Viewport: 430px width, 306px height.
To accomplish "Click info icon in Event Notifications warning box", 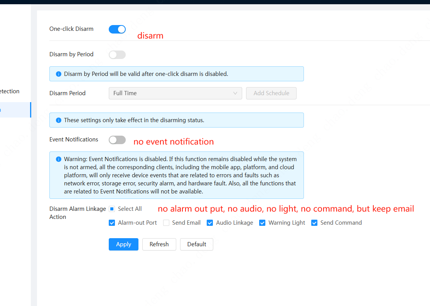I will pyautogui.click(x=59, y=159).
